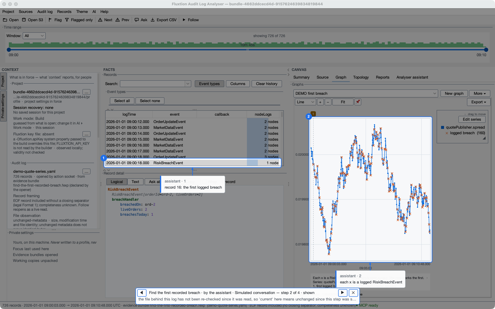Open the Theme menu

pyautogui.click(x=82, y=11)
